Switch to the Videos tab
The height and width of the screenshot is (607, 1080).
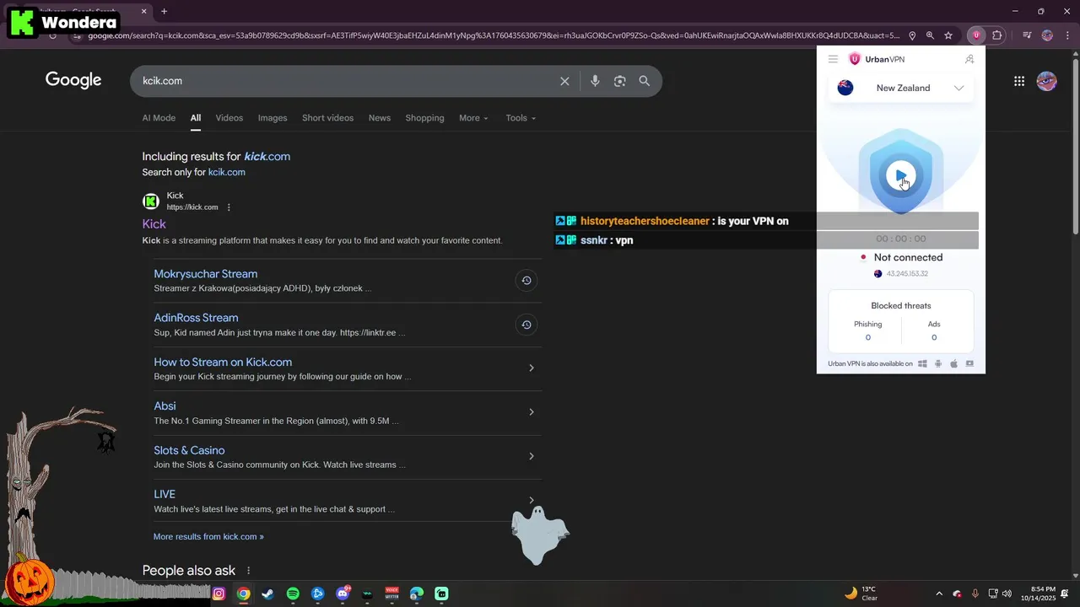pos(229,118)
